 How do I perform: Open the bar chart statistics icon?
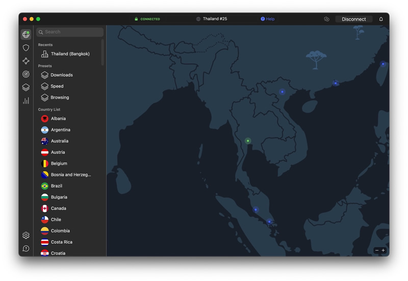(25, 100)
